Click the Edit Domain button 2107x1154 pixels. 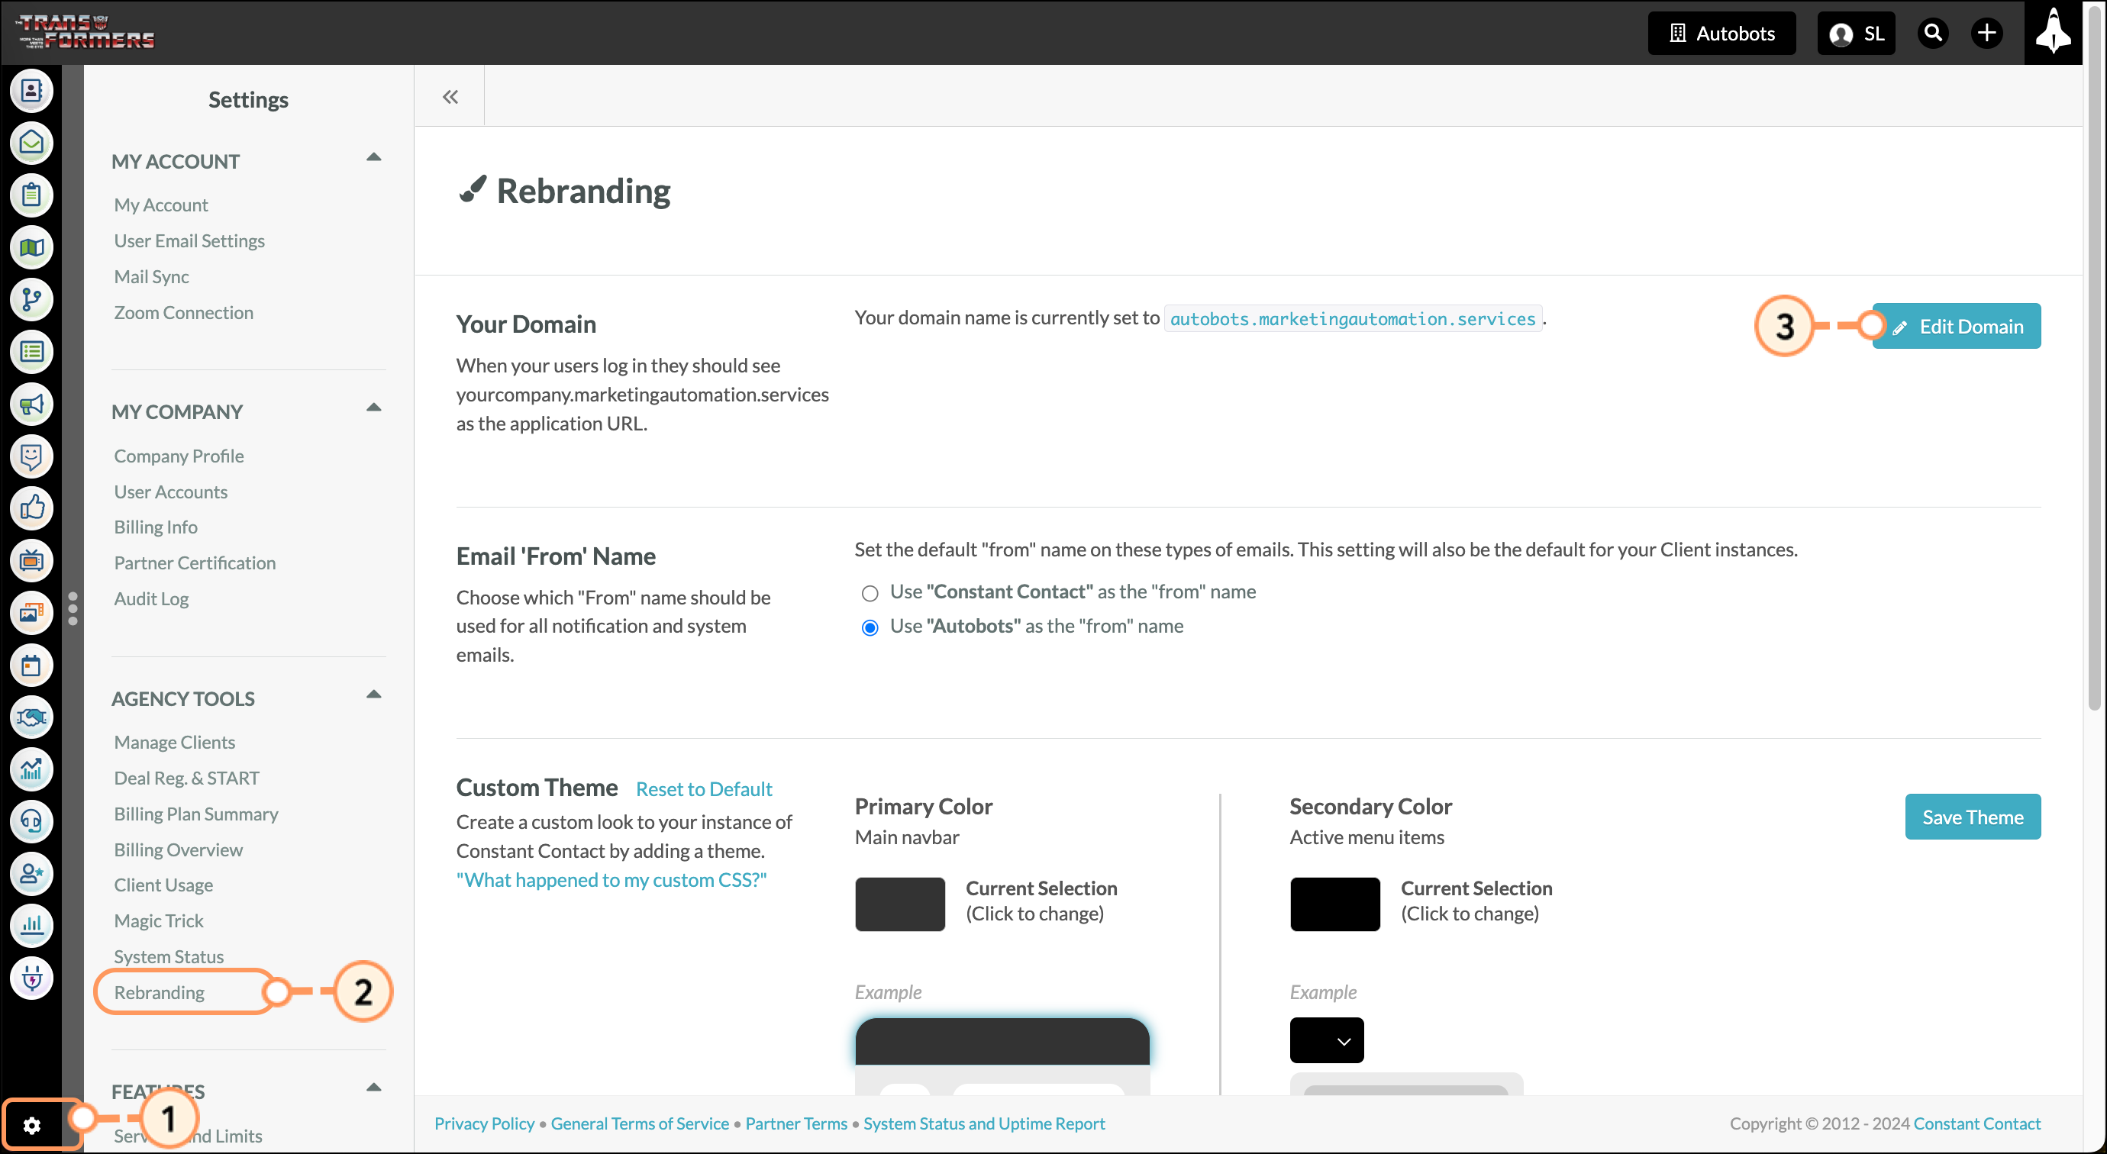point(1957,327)
